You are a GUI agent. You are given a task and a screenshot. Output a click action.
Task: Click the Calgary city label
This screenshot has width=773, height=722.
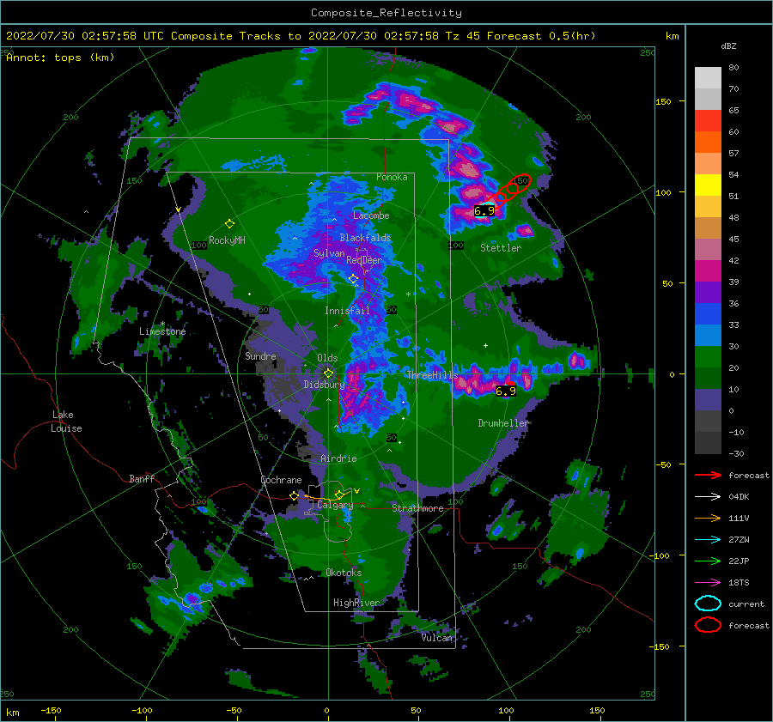coord(335,505)
